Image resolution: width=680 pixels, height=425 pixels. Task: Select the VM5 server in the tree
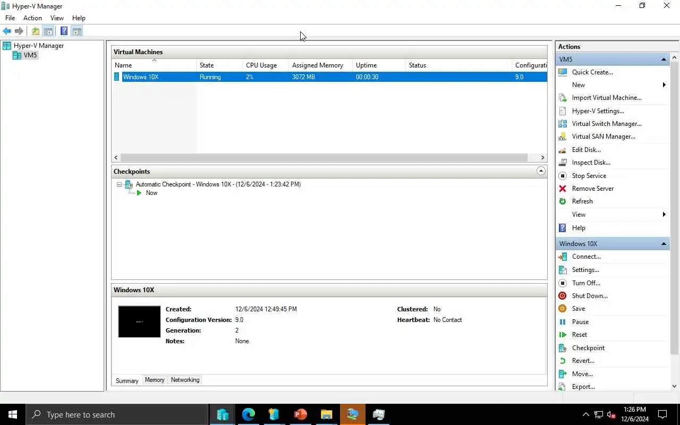(x=30, y=55)
